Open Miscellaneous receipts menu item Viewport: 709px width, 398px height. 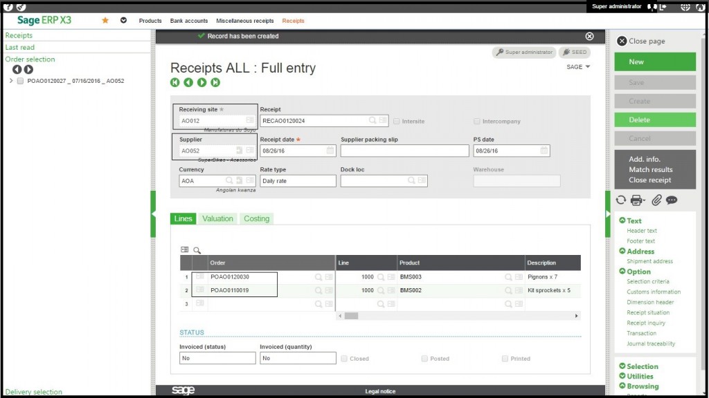point(244,21)
